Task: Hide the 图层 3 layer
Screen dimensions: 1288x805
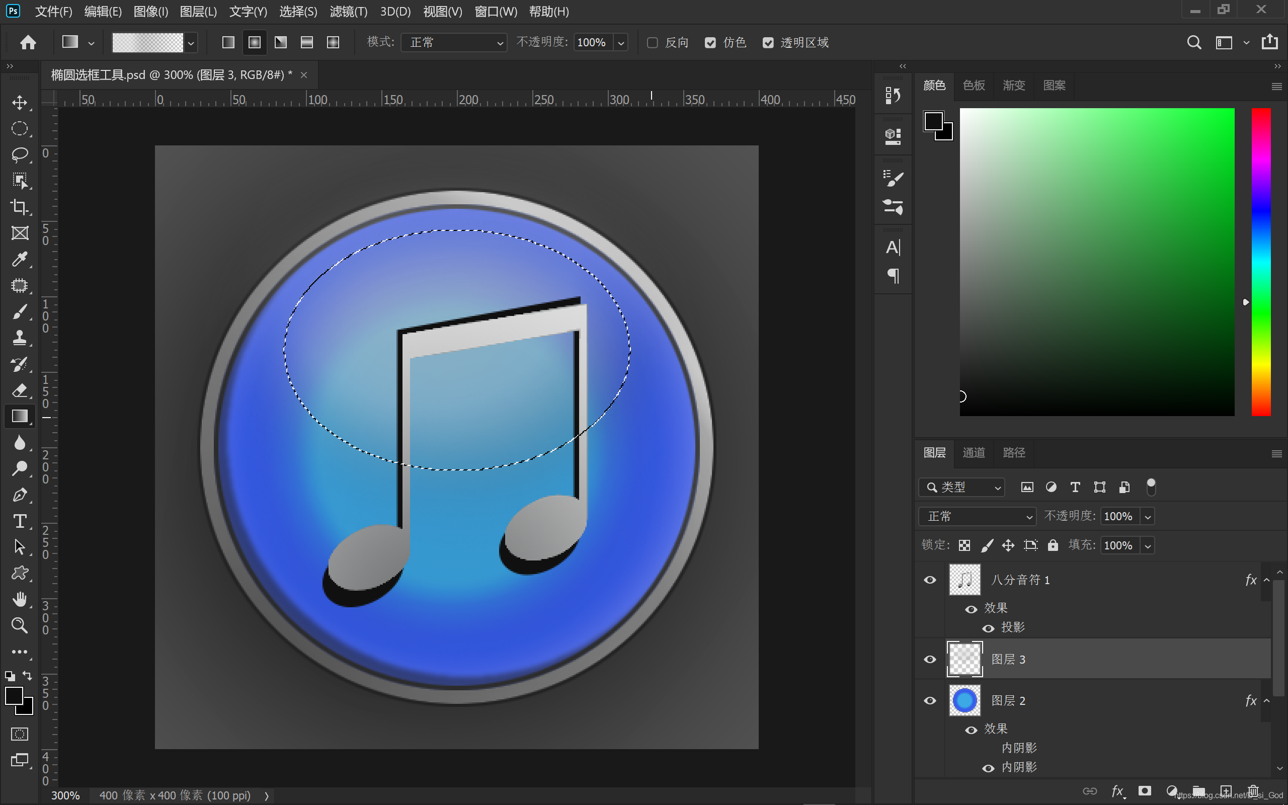Action: (930, 659)
